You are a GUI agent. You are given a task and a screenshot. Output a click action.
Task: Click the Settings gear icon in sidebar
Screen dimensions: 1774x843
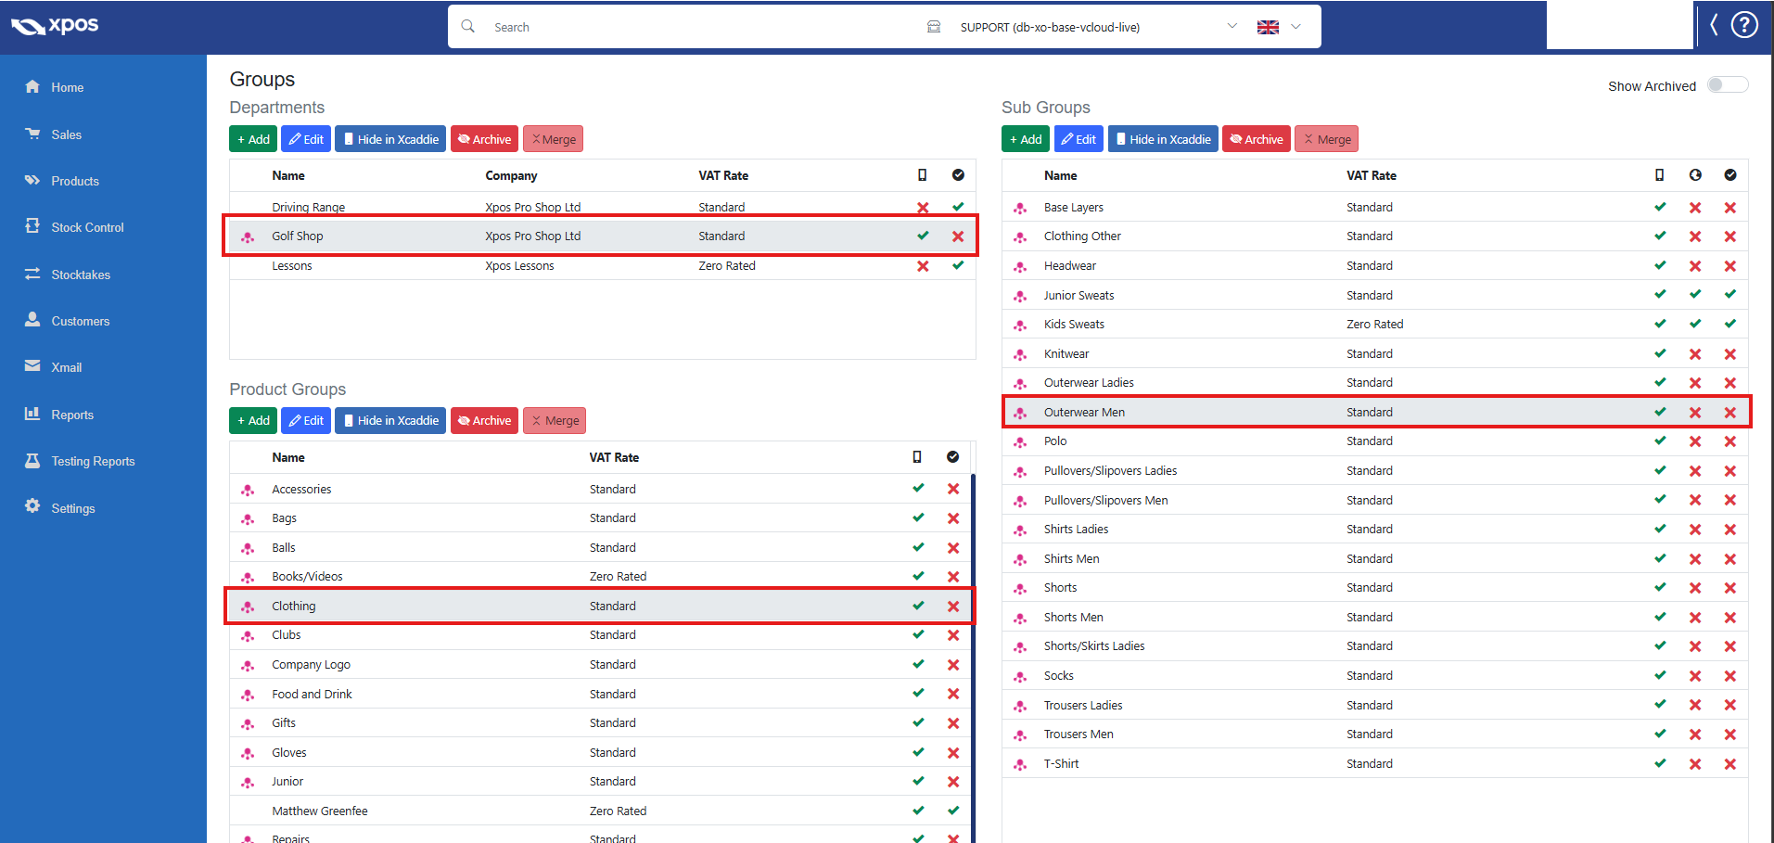pyautogui.click(x=32, y=506)
